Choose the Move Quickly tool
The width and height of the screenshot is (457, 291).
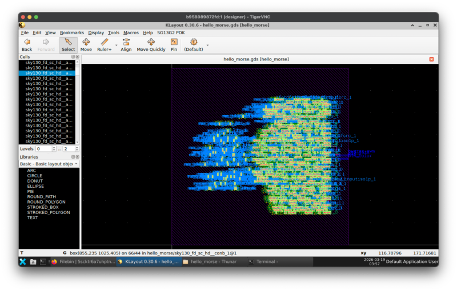pyautogui.click(x=151, y=45)
